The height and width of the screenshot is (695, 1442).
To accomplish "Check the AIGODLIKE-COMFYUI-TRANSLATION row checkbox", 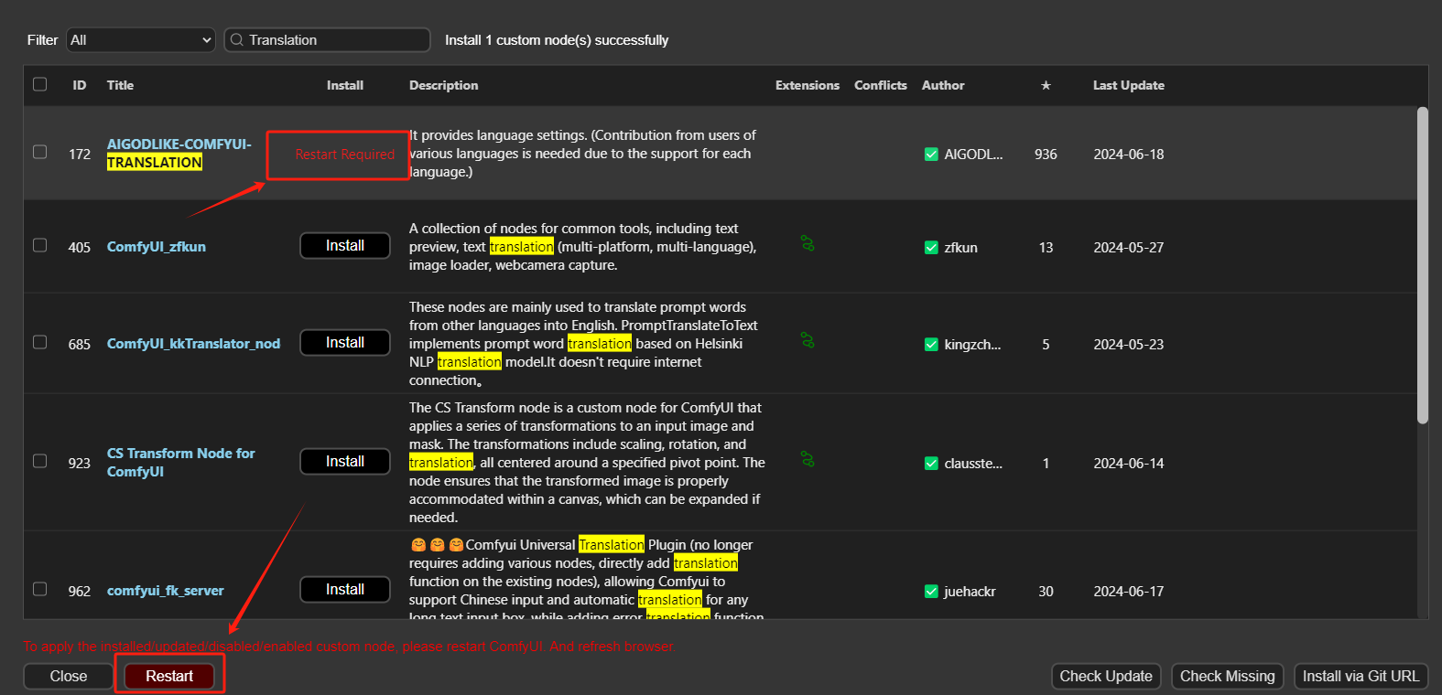I will pos(39,152).
